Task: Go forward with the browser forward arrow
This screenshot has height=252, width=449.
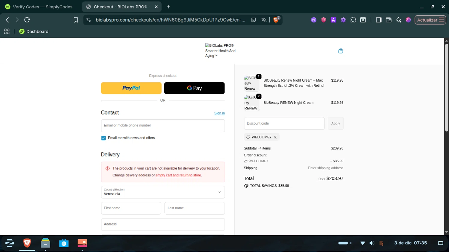Action: point(17,20)
